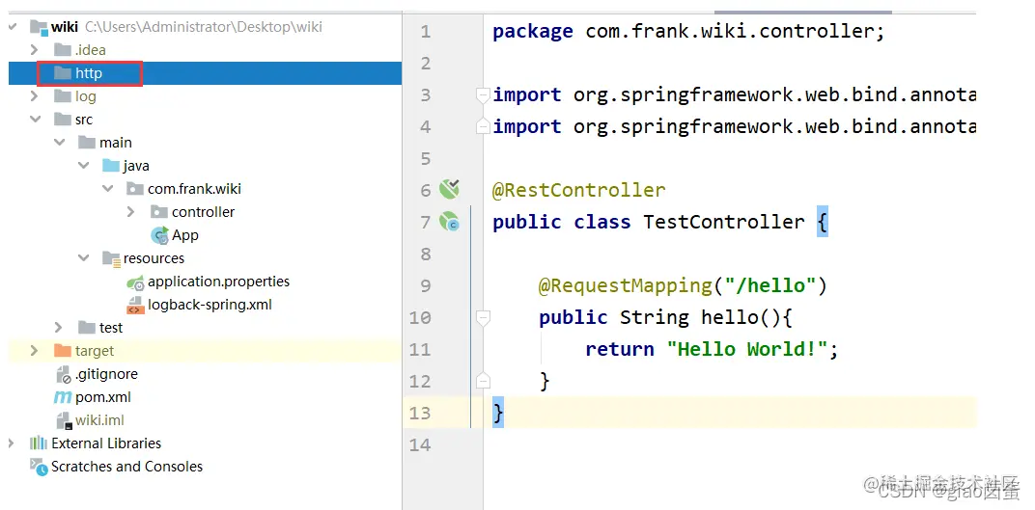Collapse the java folder arrow

[84, 166]
